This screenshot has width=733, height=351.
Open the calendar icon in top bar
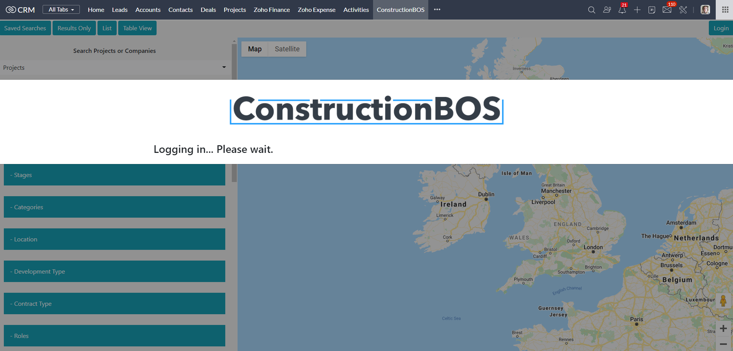coord(652,10)
